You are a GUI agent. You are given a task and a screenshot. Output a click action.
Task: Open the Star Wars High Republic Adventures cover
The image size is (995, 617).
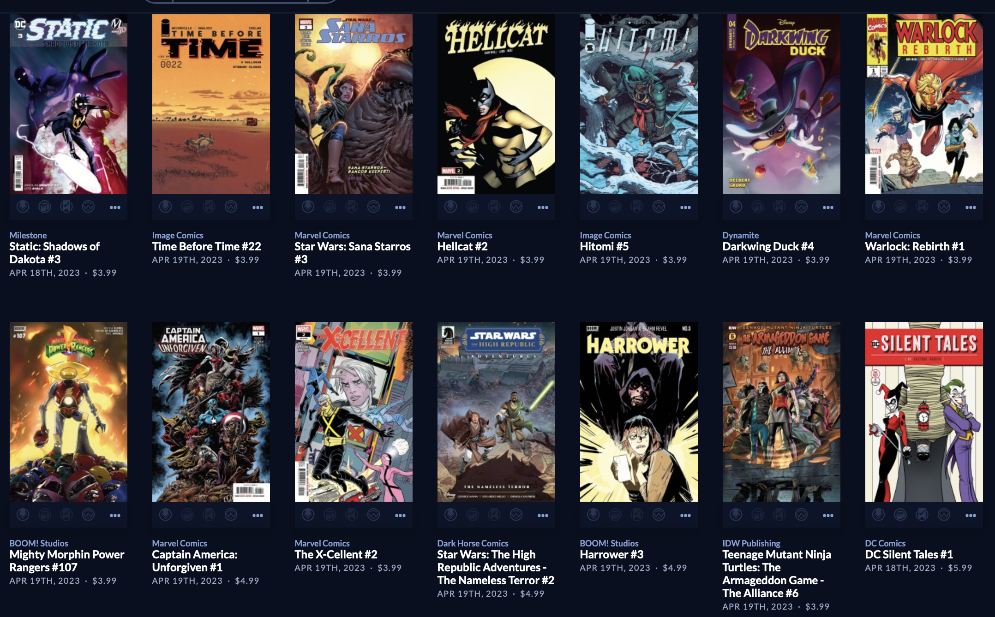496,412
